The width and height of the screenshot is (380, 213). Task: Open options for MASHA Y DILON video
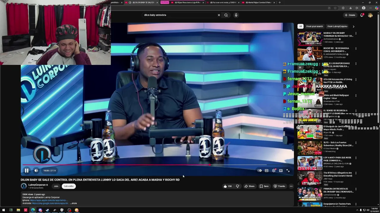356,33
